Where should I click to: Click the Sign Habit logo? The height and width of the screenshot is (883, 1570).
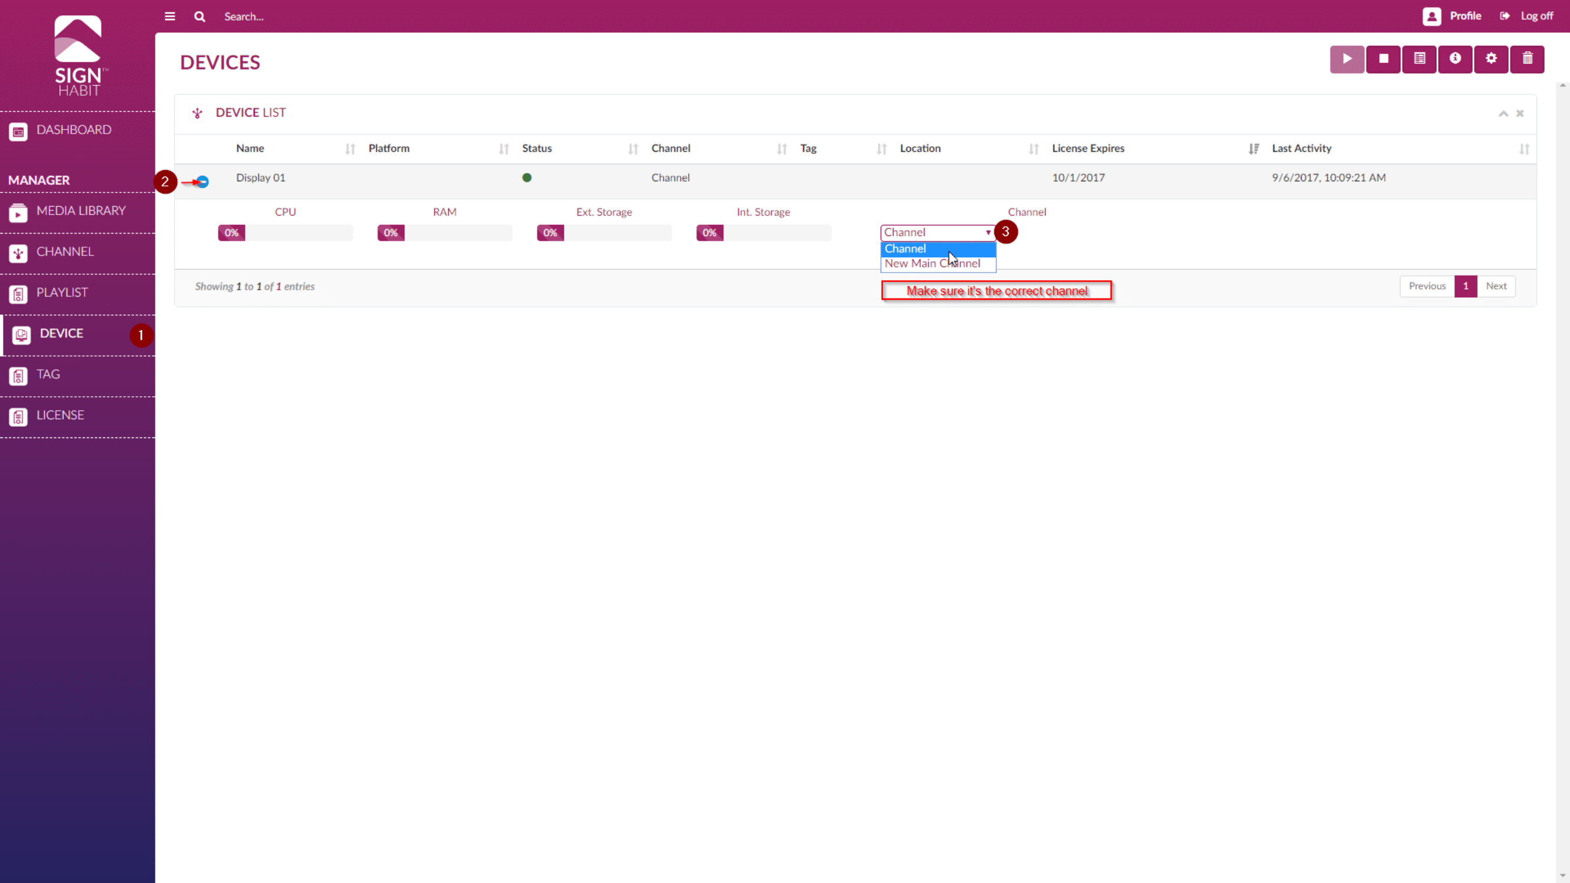tap(78, 55)
